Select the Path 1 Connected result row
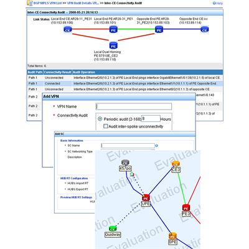Screen dimensions: 249x249 [125, 83]
